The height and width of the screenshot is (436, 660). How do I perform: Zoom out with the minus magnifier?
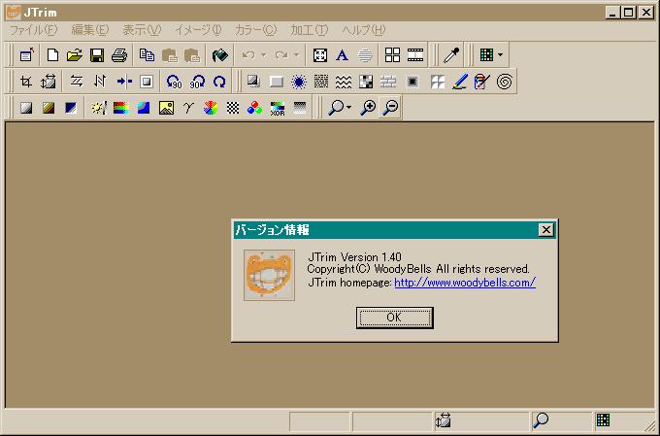point(390,108)
